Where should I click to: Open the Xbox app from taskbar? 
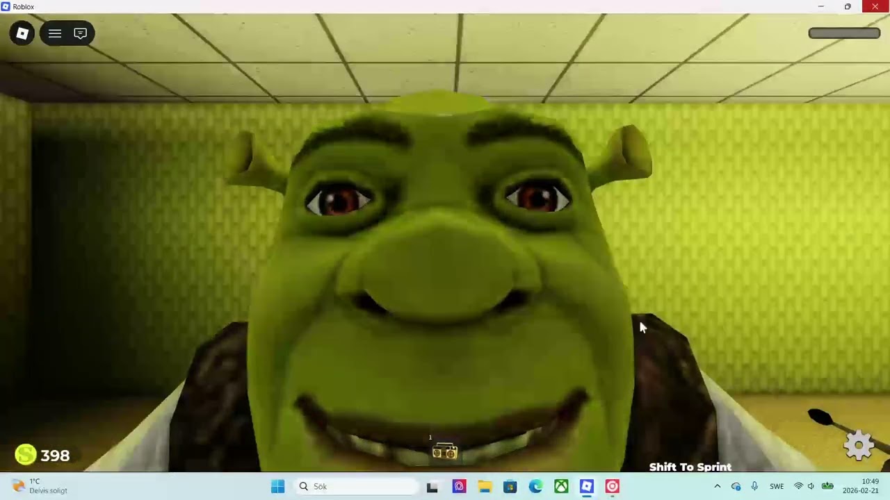pyautogui.click(x=561, y=486)
